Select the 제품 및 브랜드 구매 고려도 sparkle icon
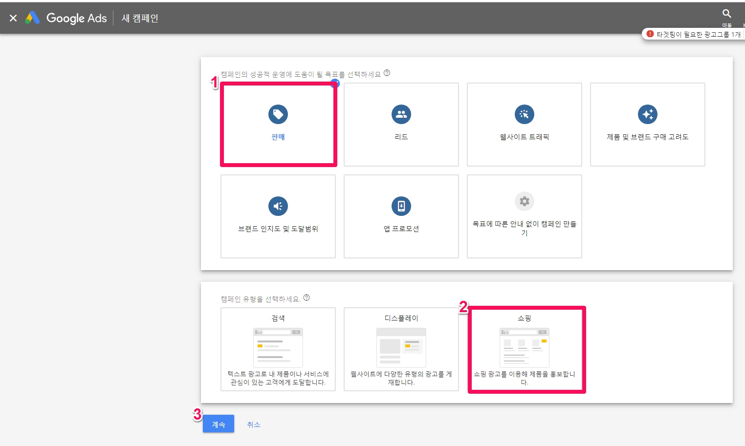This screenshot has width=745, height=446. point(647,114)
